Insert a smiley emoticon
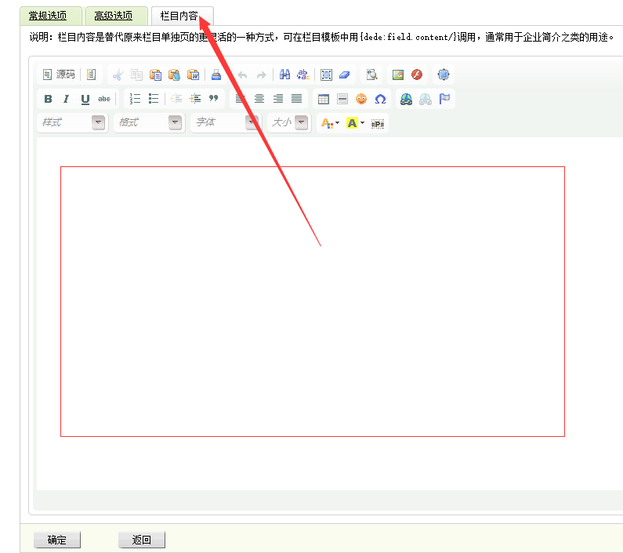The image size is (623, 553). tap(361, 99)
